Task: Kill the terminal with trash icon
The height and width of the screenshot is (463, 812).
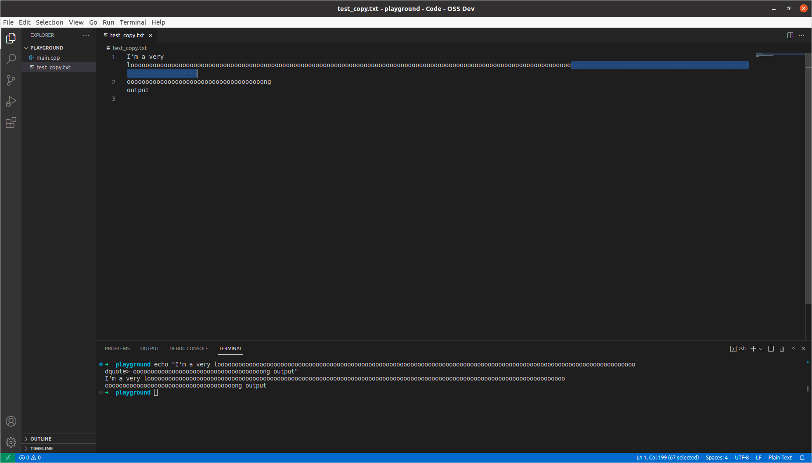Action: coord(782,348)
